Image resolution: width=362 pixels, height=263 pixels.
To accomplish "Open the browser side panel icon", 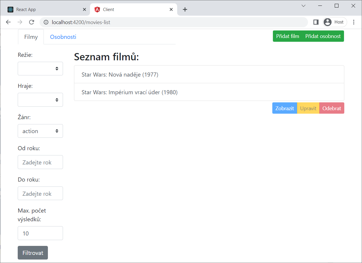I will [316, 22].
